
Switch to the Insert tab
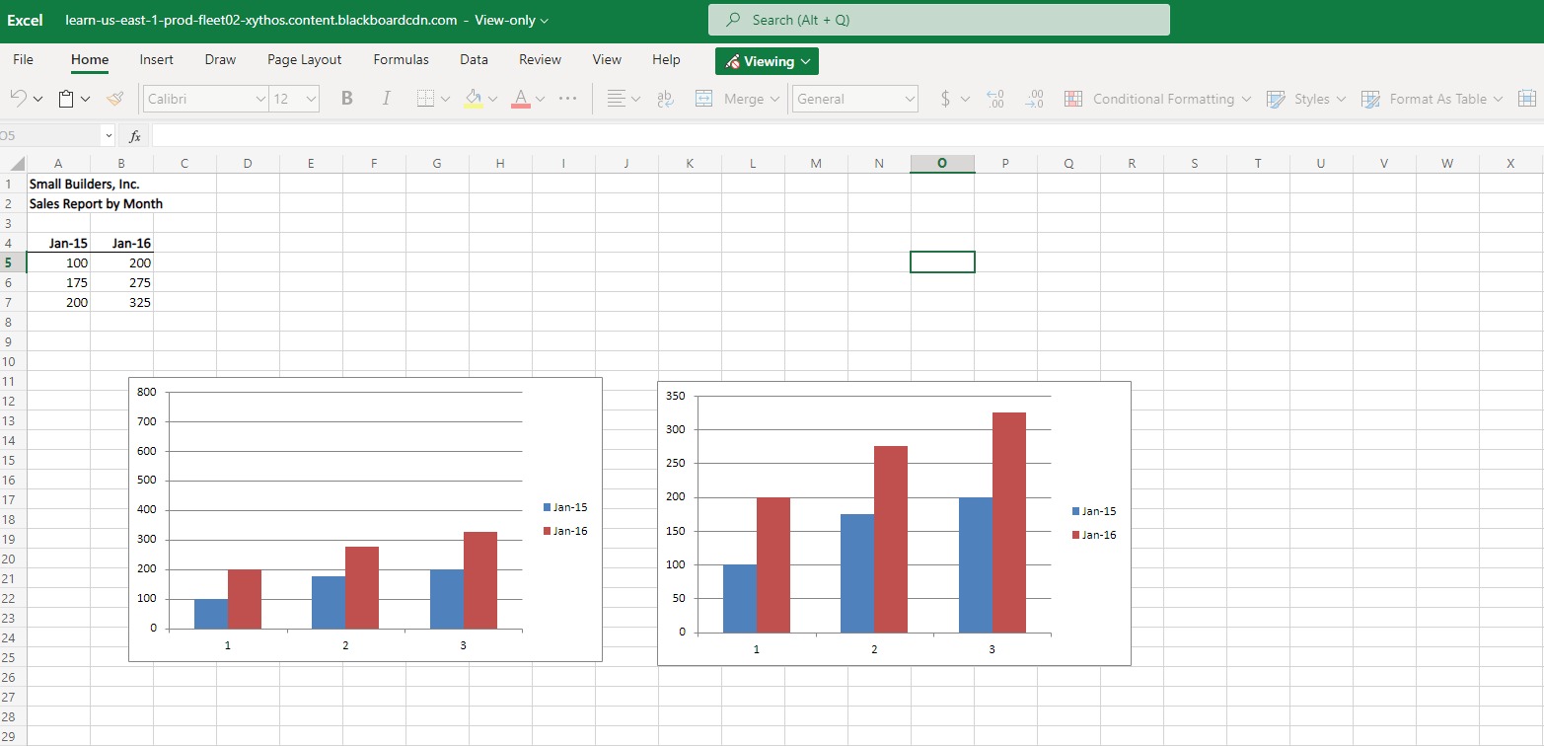[157, 59]
